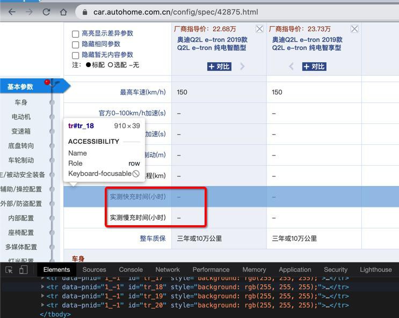This screenshot has height=318, width=399.
Task: Open 奥迪Q2L e-tron 纯电智享型 link
Action: [x=307, y=44]
